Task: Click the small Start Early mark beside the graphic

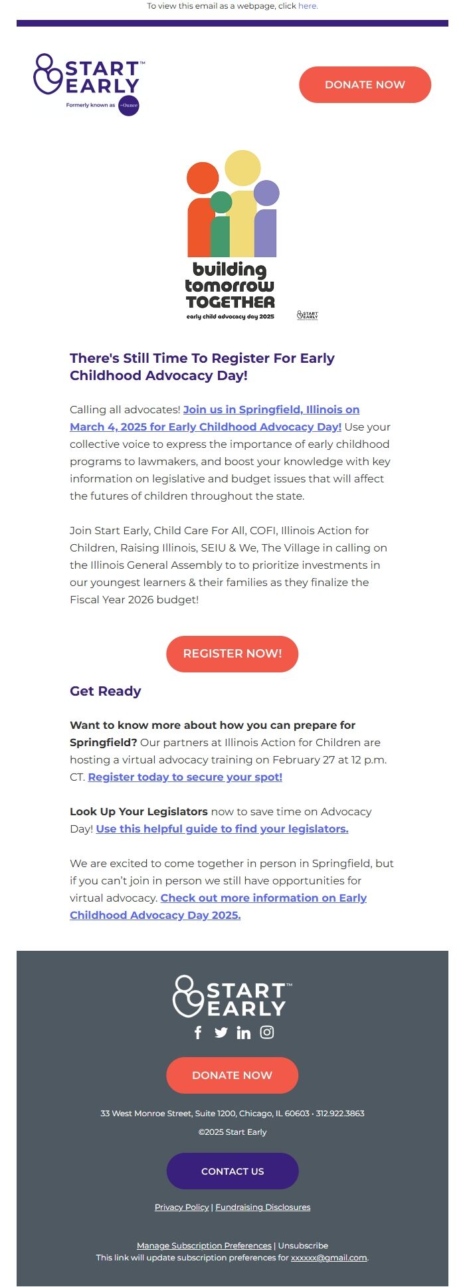Action: click(x=308, y=315)
